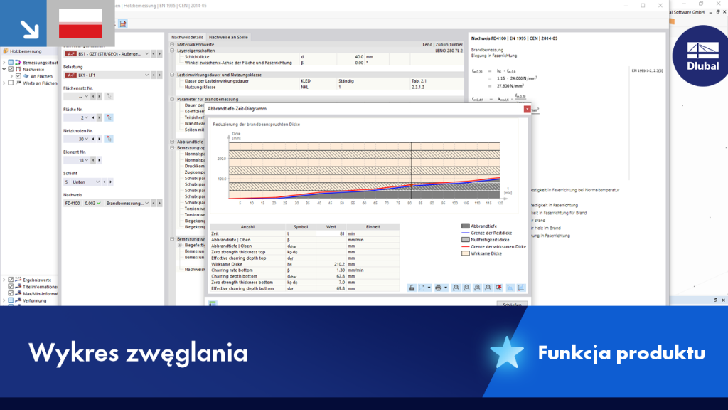Click pick-in-graphic icon next to Netzknoten Nr.
The width and height of the screenshot is (728, 410).
(x=109, y=139)
